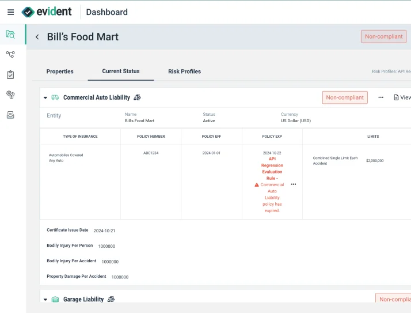
Task: Click the Bodily Injury Per Accident value
Action: [110, 262]
